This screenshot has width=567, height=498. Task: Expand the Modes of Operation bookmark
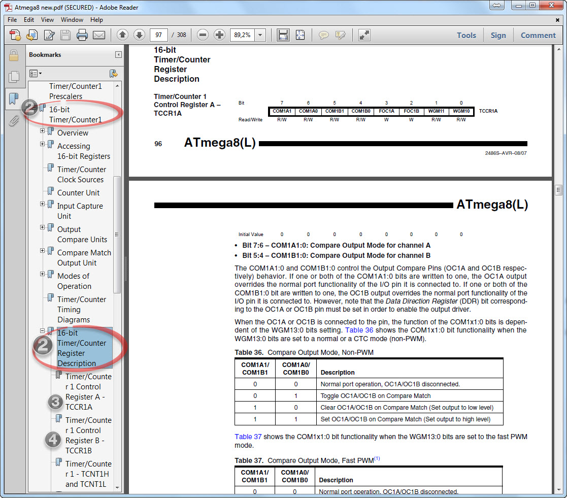[x=42, y=274]
